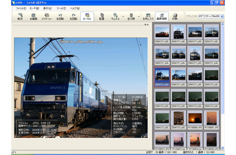Viewport: 236px width, 155px height.
Task: Open the ファイル(F) menu
Action: (x=21, y=9)
